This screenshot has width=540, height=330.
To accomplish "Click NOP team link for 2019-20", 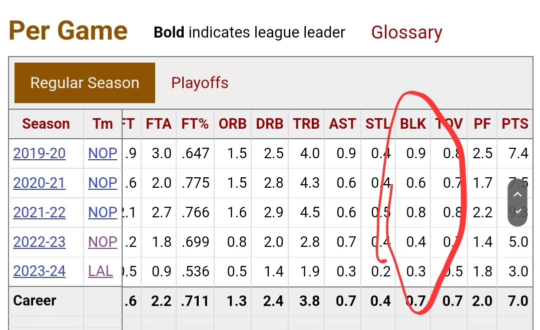I will point(103,153).
